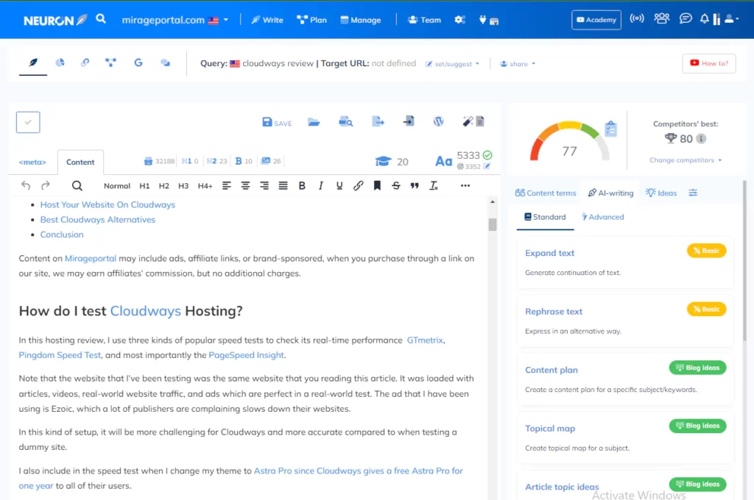Open the chat bubble icon in navbar
Image resolution: width=754 pixels, height=500 pixels.
(686, 18)
